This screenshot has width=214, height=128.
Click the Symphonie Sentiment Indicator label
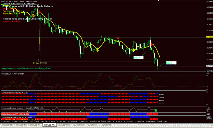point(17,117)
